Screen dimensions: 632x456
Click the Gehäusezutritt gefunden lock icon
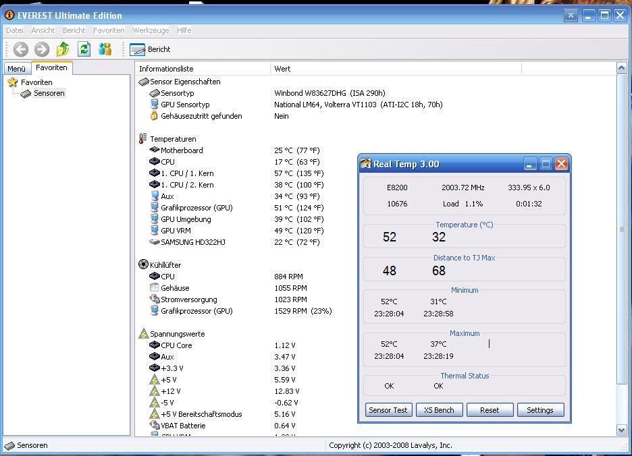154,115
